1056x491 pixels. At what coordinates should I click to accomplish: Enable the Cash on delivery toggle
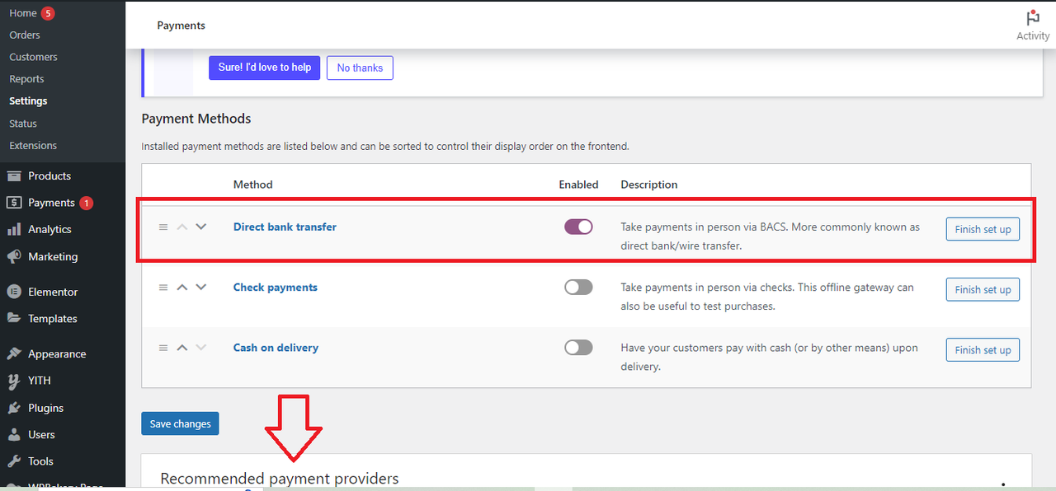coord(578,348)
